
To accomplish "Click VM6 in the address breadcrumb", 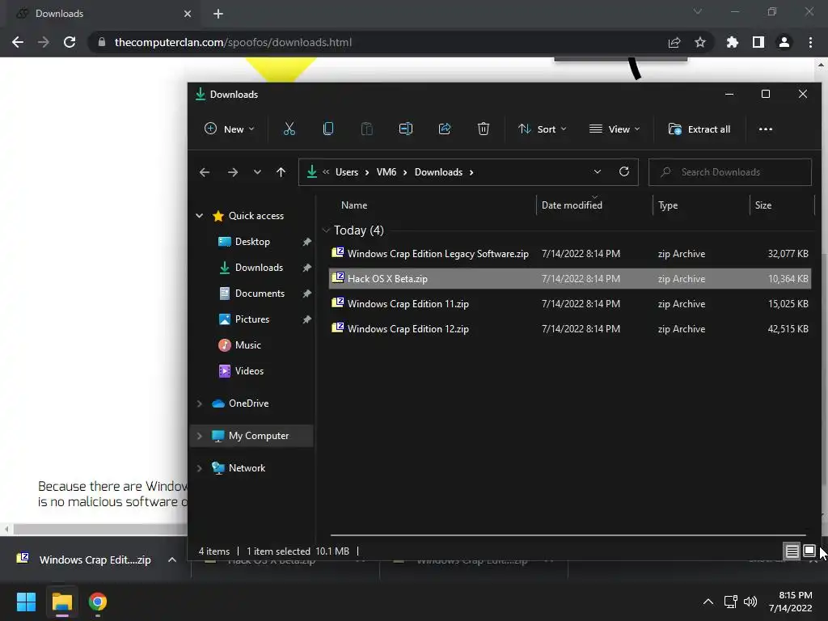I will pyautogui.click(x=386, y=172).
